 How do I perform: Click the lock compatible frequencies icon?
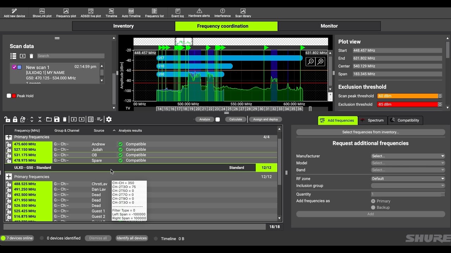pos(23,119)
